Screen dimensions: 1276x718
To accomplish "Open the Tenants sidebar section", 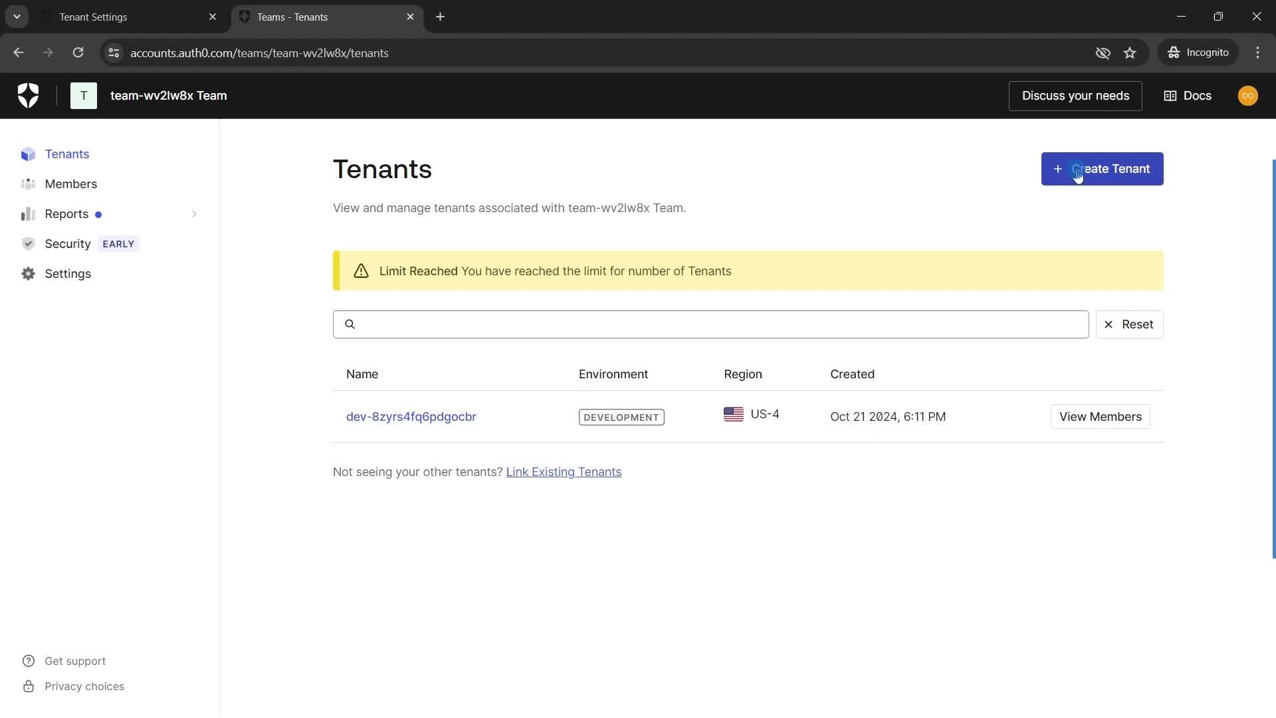I will (67, 154).
